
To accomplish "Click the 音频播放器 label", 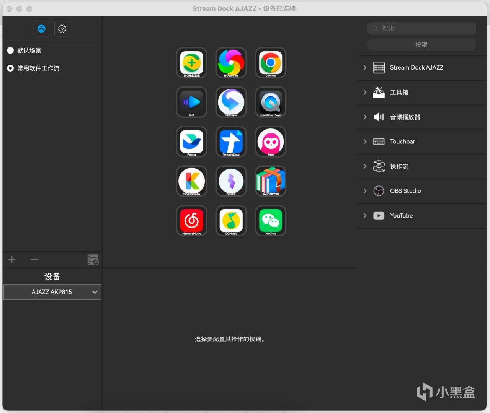I will [x=405, y=117].
